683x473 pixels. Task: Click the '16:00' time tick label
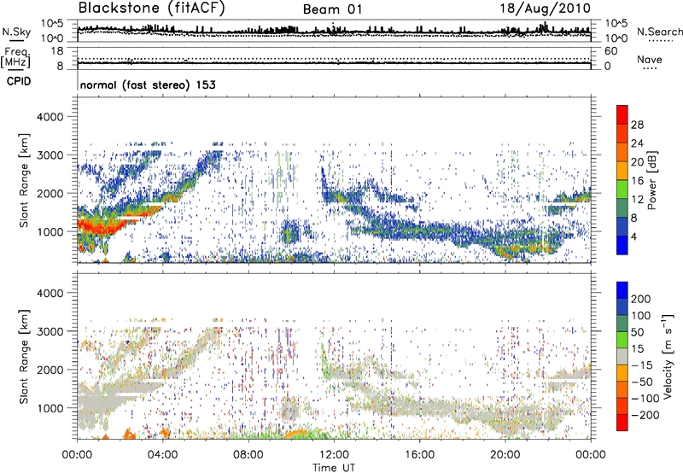click(420, 455)
